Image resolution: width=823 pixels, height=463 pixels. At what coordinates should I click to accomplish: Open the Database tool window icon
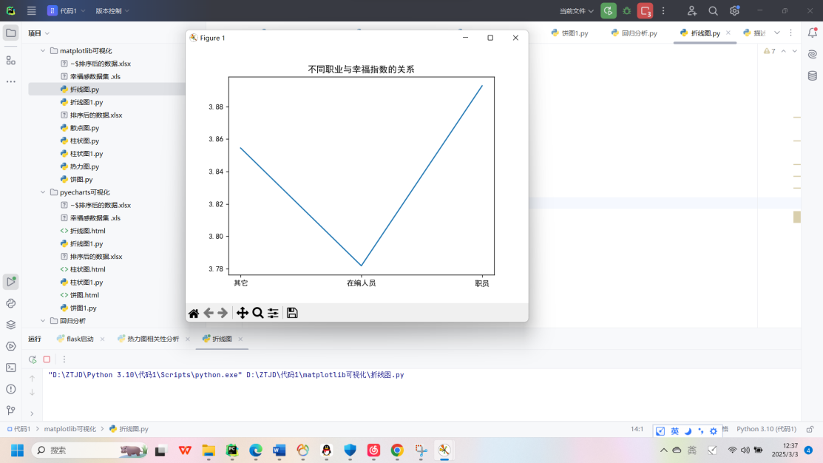tap(813, 75)
